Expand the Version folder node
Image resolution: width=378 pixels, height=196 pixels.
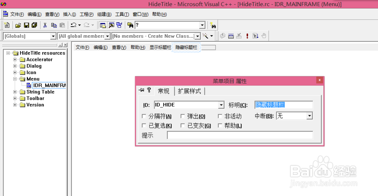click(x=15, y=105)
